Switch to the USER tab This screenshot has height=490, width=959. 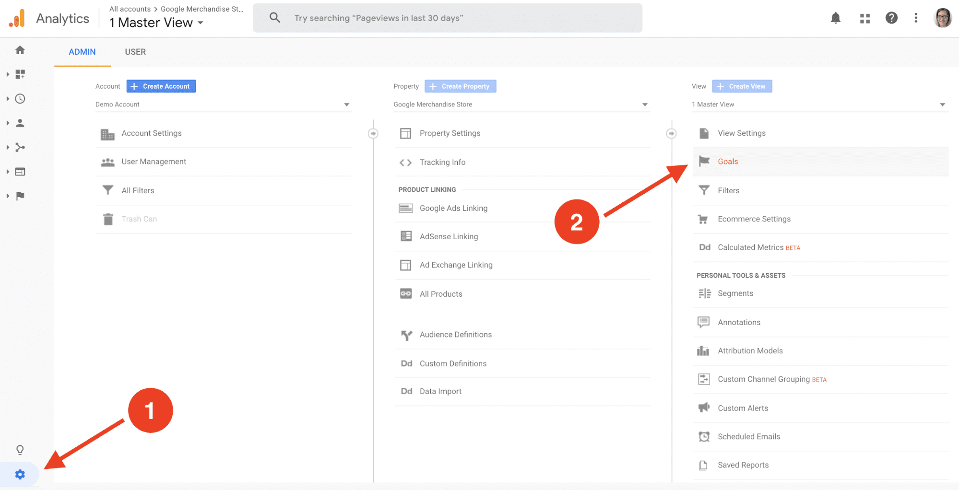pyautogui.click(x=135, y=52)
